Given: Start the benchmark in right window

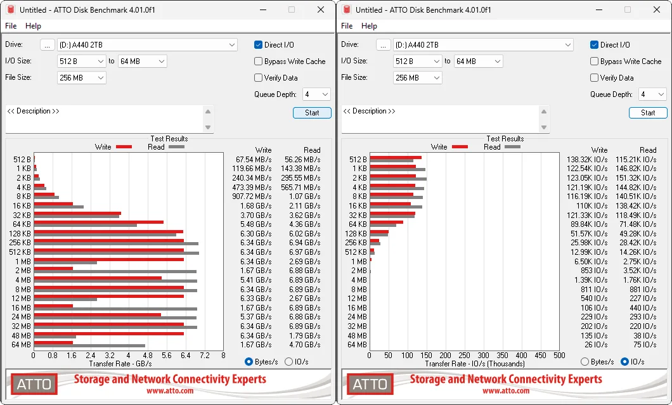Looking at the screenshot, I should click(648, 113).
